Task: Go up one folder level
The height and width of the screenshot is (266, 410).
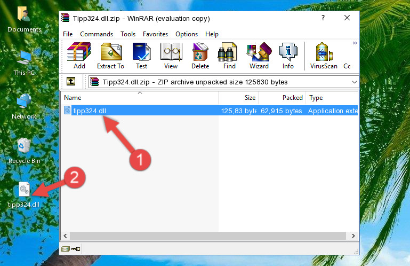Action: coord(71,81)
